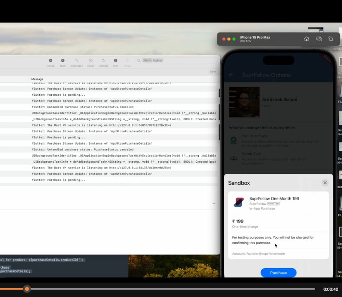Click the ₹ 199 price text

tap(238, 221)
